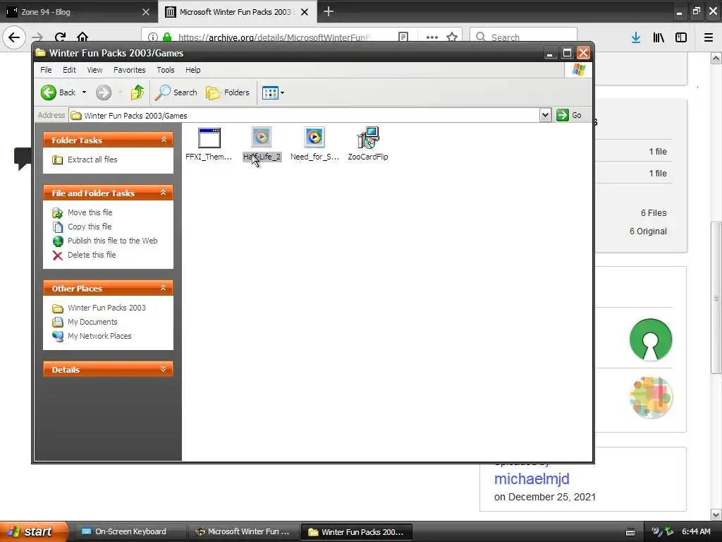Open the Tools menu
The width and height of the screenshot is (722, 542).
(165, 70)
